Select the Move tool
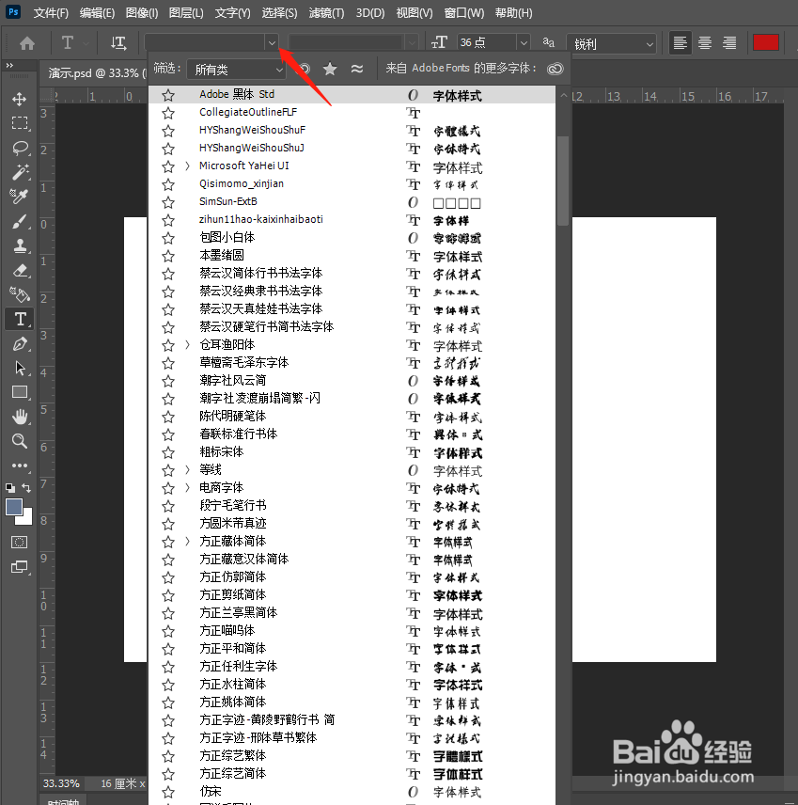This screenshot has width=798, height=805. [20, 99]
